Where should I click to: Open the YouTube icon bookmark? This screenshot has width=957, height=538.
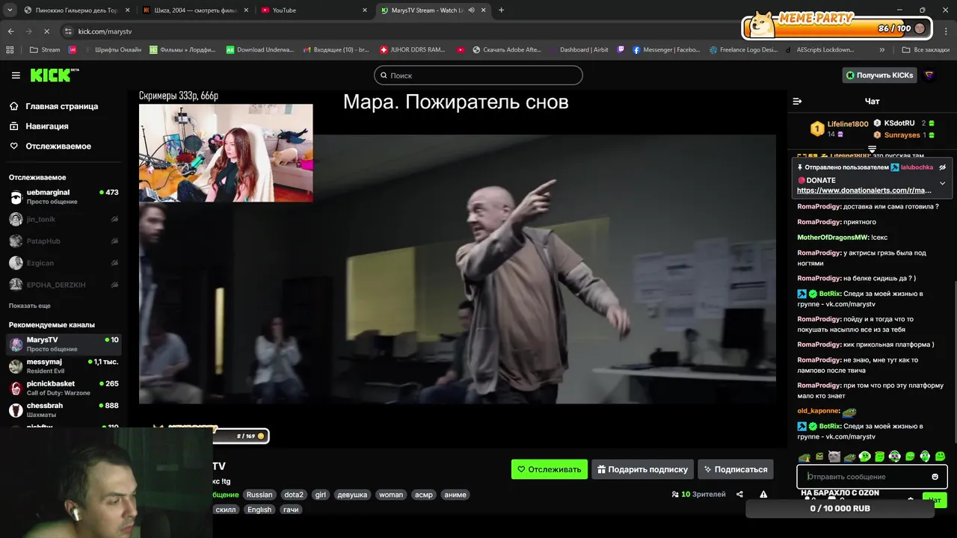[461, 50]
